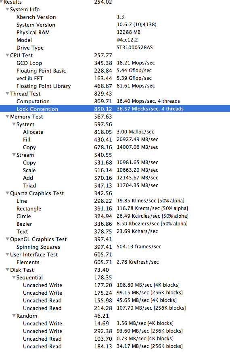Click the 10.6.7 (10J4138) system version value
Image resolution: width=230 pixels, height=354 pixels.
tap(136, 25)
